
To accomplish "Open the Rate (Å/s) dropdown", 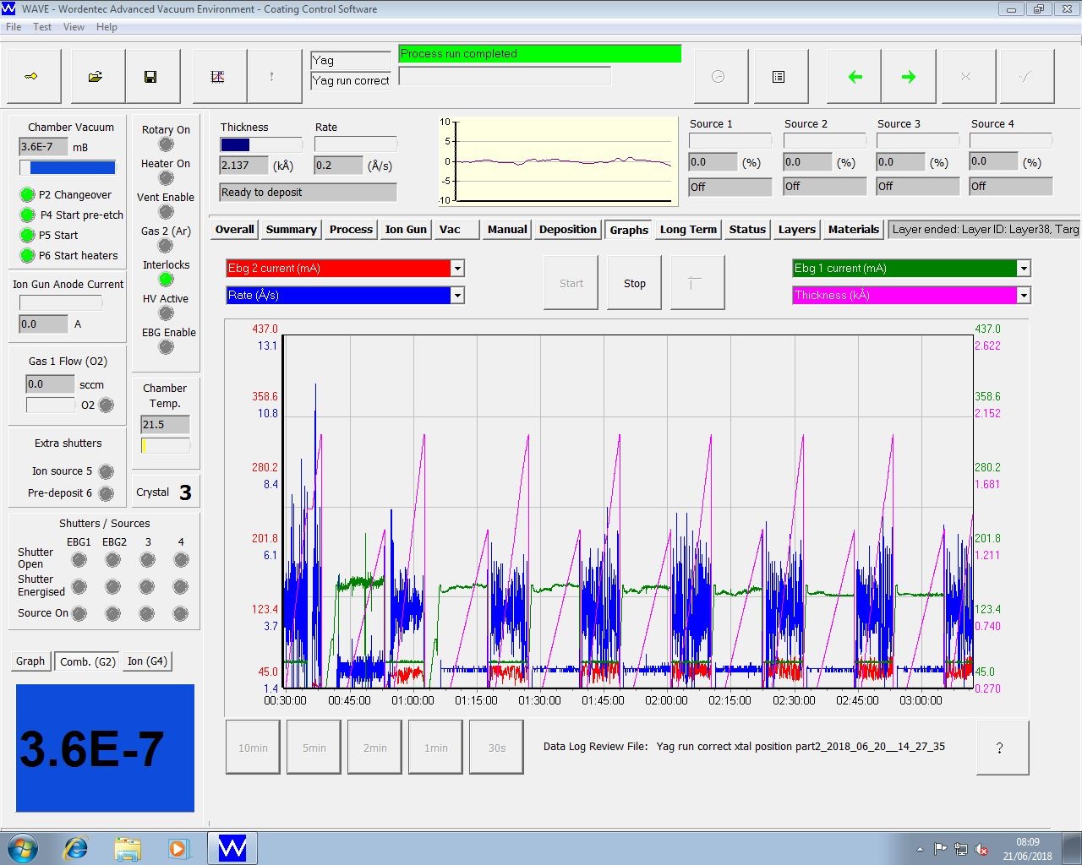I will point(457,296).
